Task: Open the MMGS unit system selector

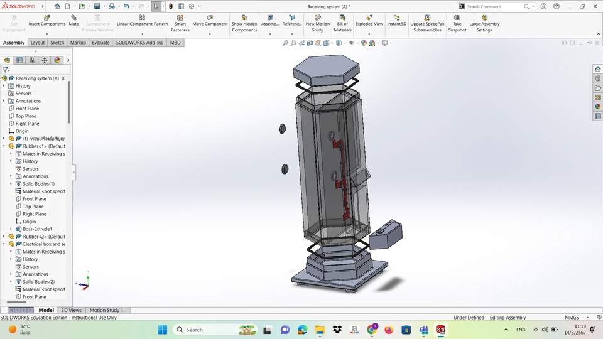Action: click(x=572, y=318)
